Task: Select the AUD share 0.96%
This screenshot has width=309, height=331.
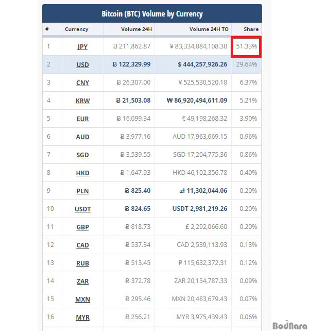Action: point(248,136)
